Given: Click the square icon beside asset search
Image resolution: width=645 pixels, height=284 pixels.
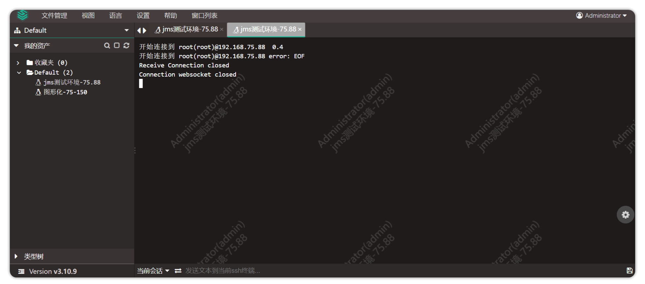Looking at the screenshot, I should tap(117, 45).
